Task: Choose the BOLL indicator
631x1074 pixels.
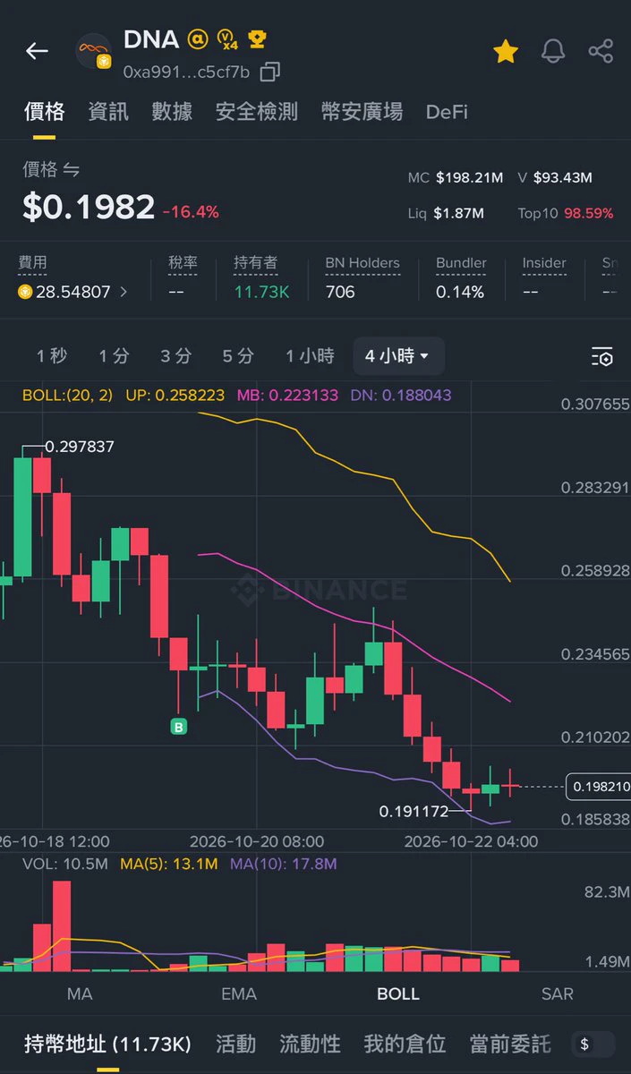Action: point(397,993)
